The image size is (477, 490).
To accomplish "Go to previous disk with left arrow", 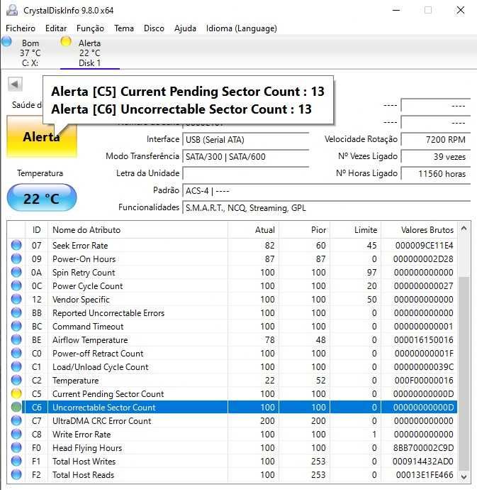I will (15, 84).
